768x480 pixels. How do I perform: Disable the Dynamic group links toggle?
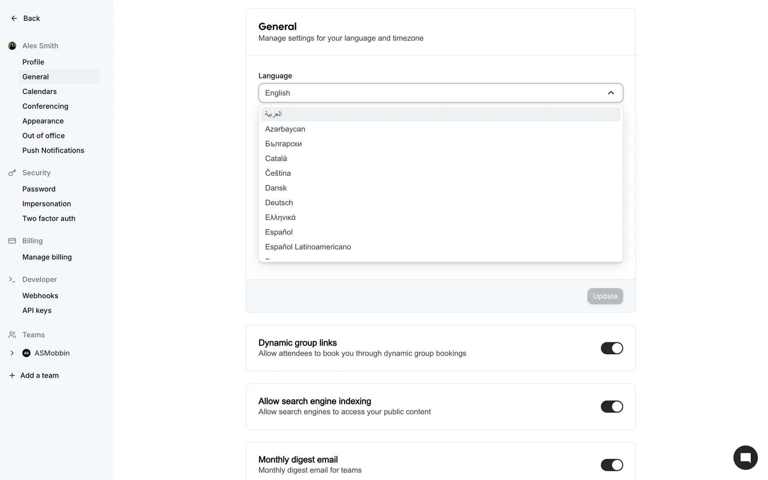click(612, 348)
